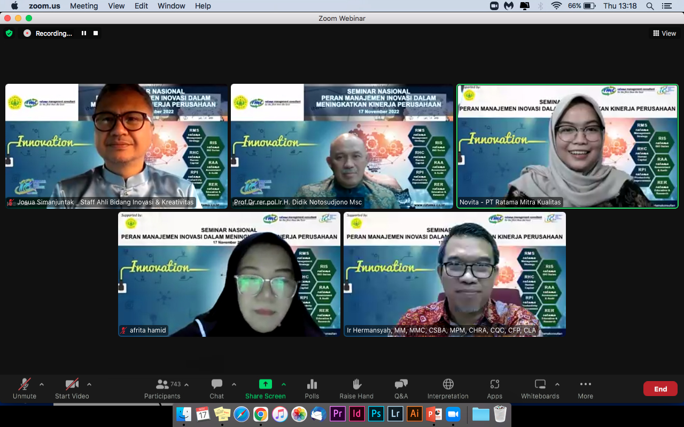
Task: Open the Meeting menu
Action: point(84,6)
